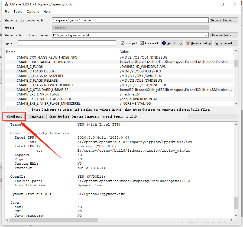Expand the build binaries path dropdown
243x227 pixels.
pos(206,35)
